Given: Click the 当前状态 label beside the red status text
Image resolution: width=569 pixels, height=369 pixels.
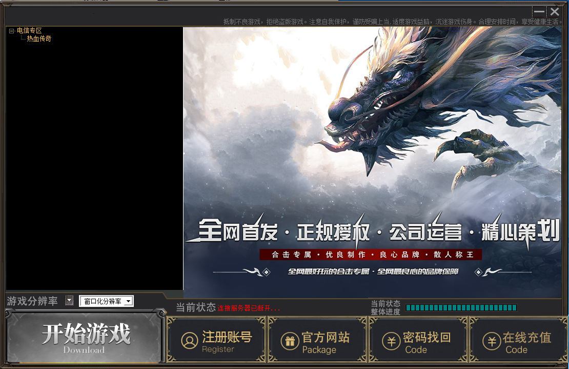Looking at the screenshot, I should pyautogui.click(x=196, y=307).
